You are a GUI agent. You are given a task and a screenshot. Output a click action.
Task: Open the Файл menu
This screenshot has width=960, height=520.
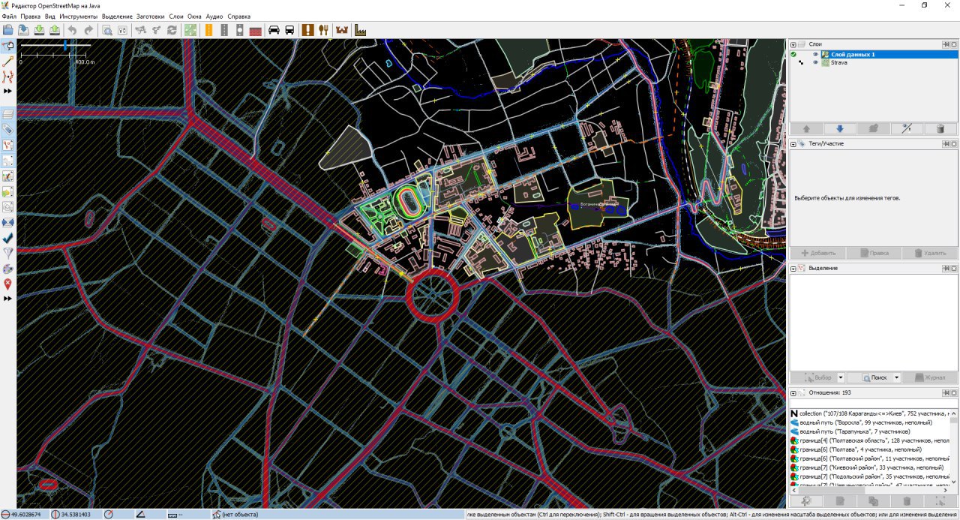pyautogui.click(x=9, y=16)
